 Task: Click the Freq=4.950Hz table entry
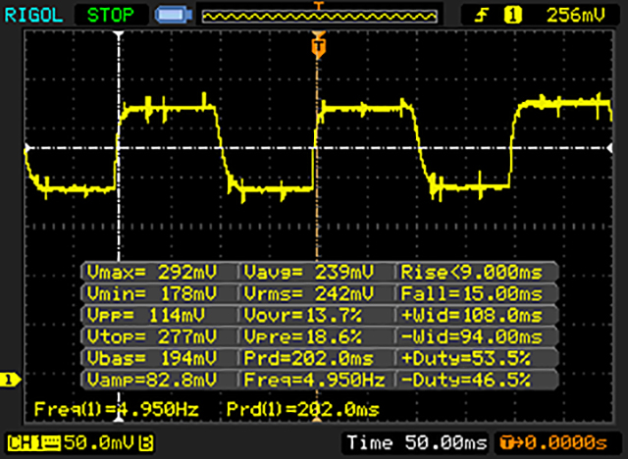[314, 380]
